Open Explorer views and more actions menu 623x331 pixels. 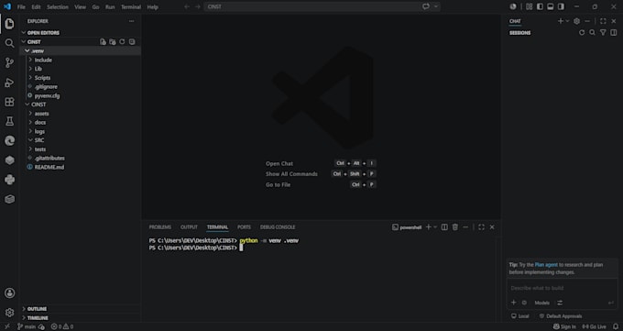(x=132, y=21)
